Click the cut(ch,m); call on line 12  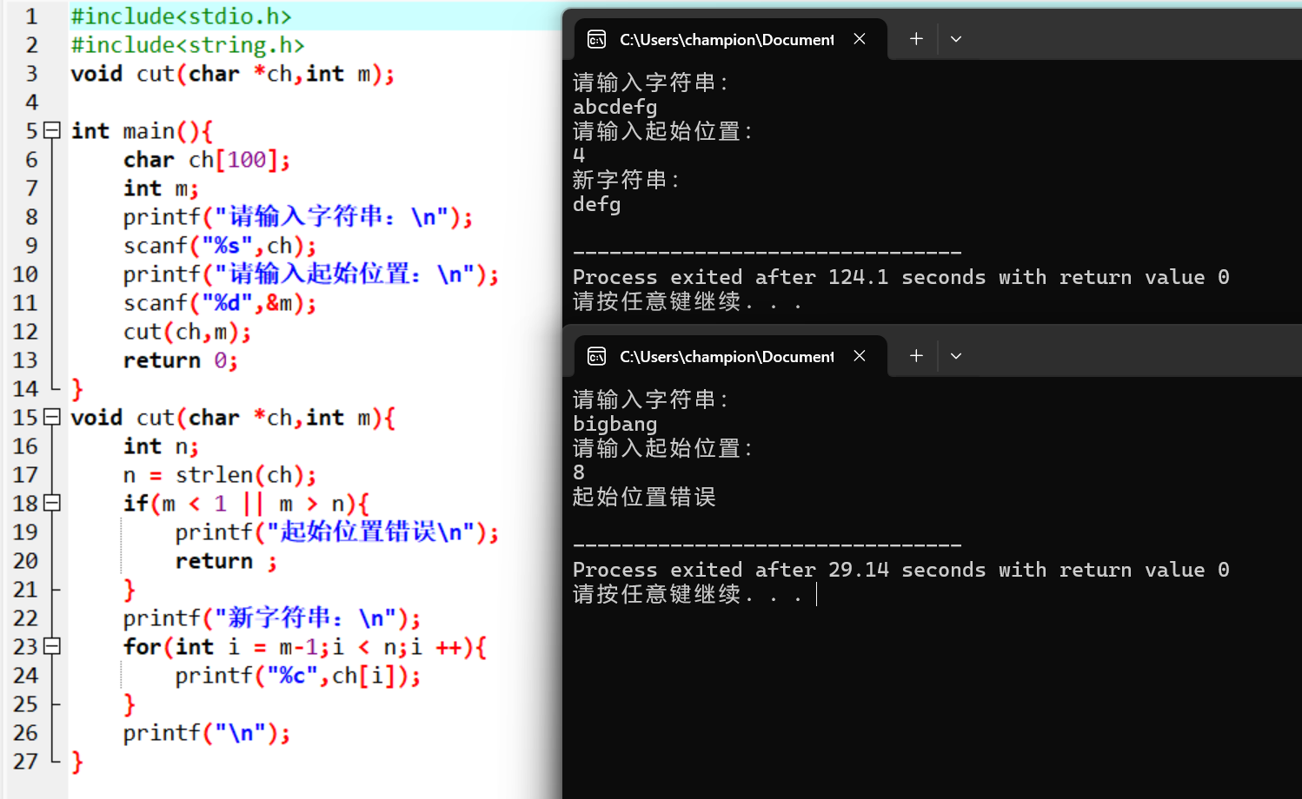187,332
